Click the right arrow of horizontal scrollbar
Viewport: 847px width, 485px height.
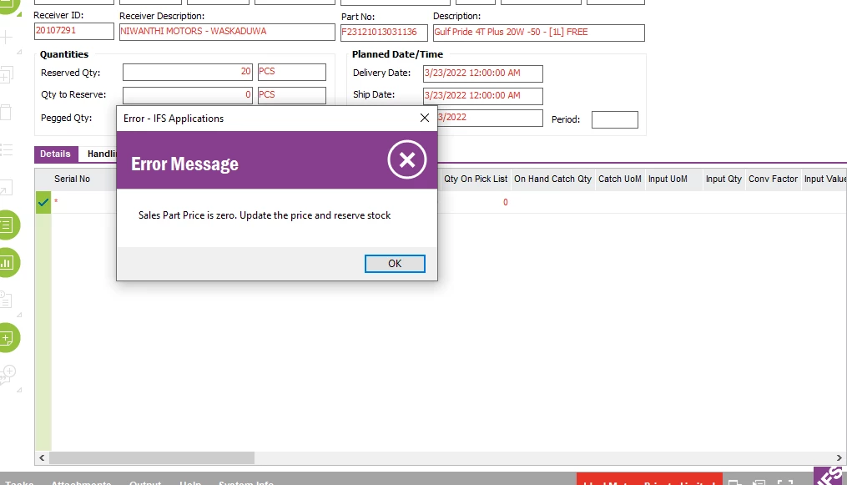839,457
